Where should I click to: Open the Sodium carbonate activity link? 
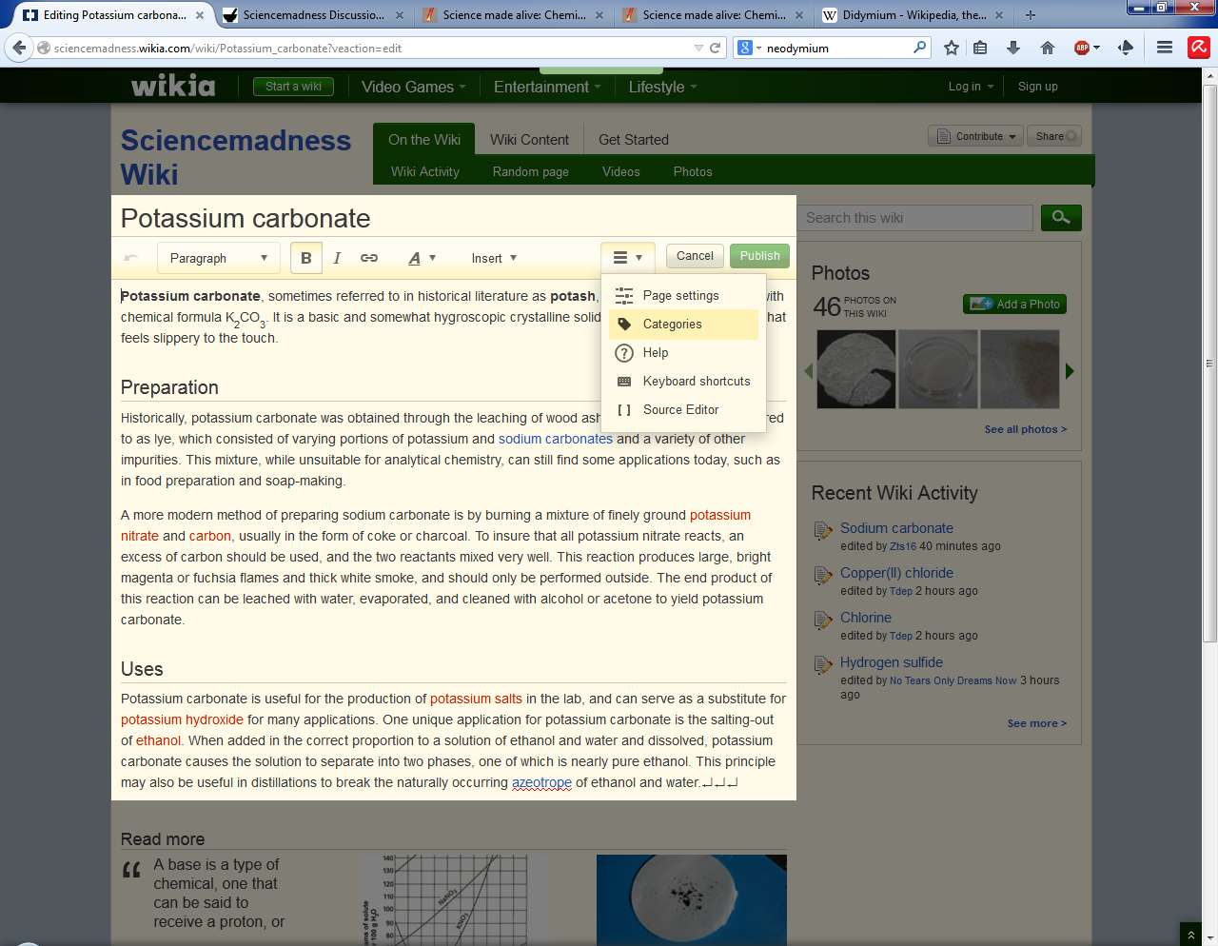point(896,528)
